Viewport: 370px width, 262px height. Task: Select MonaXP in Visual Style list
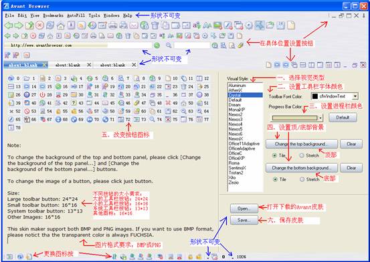(245, 110)
